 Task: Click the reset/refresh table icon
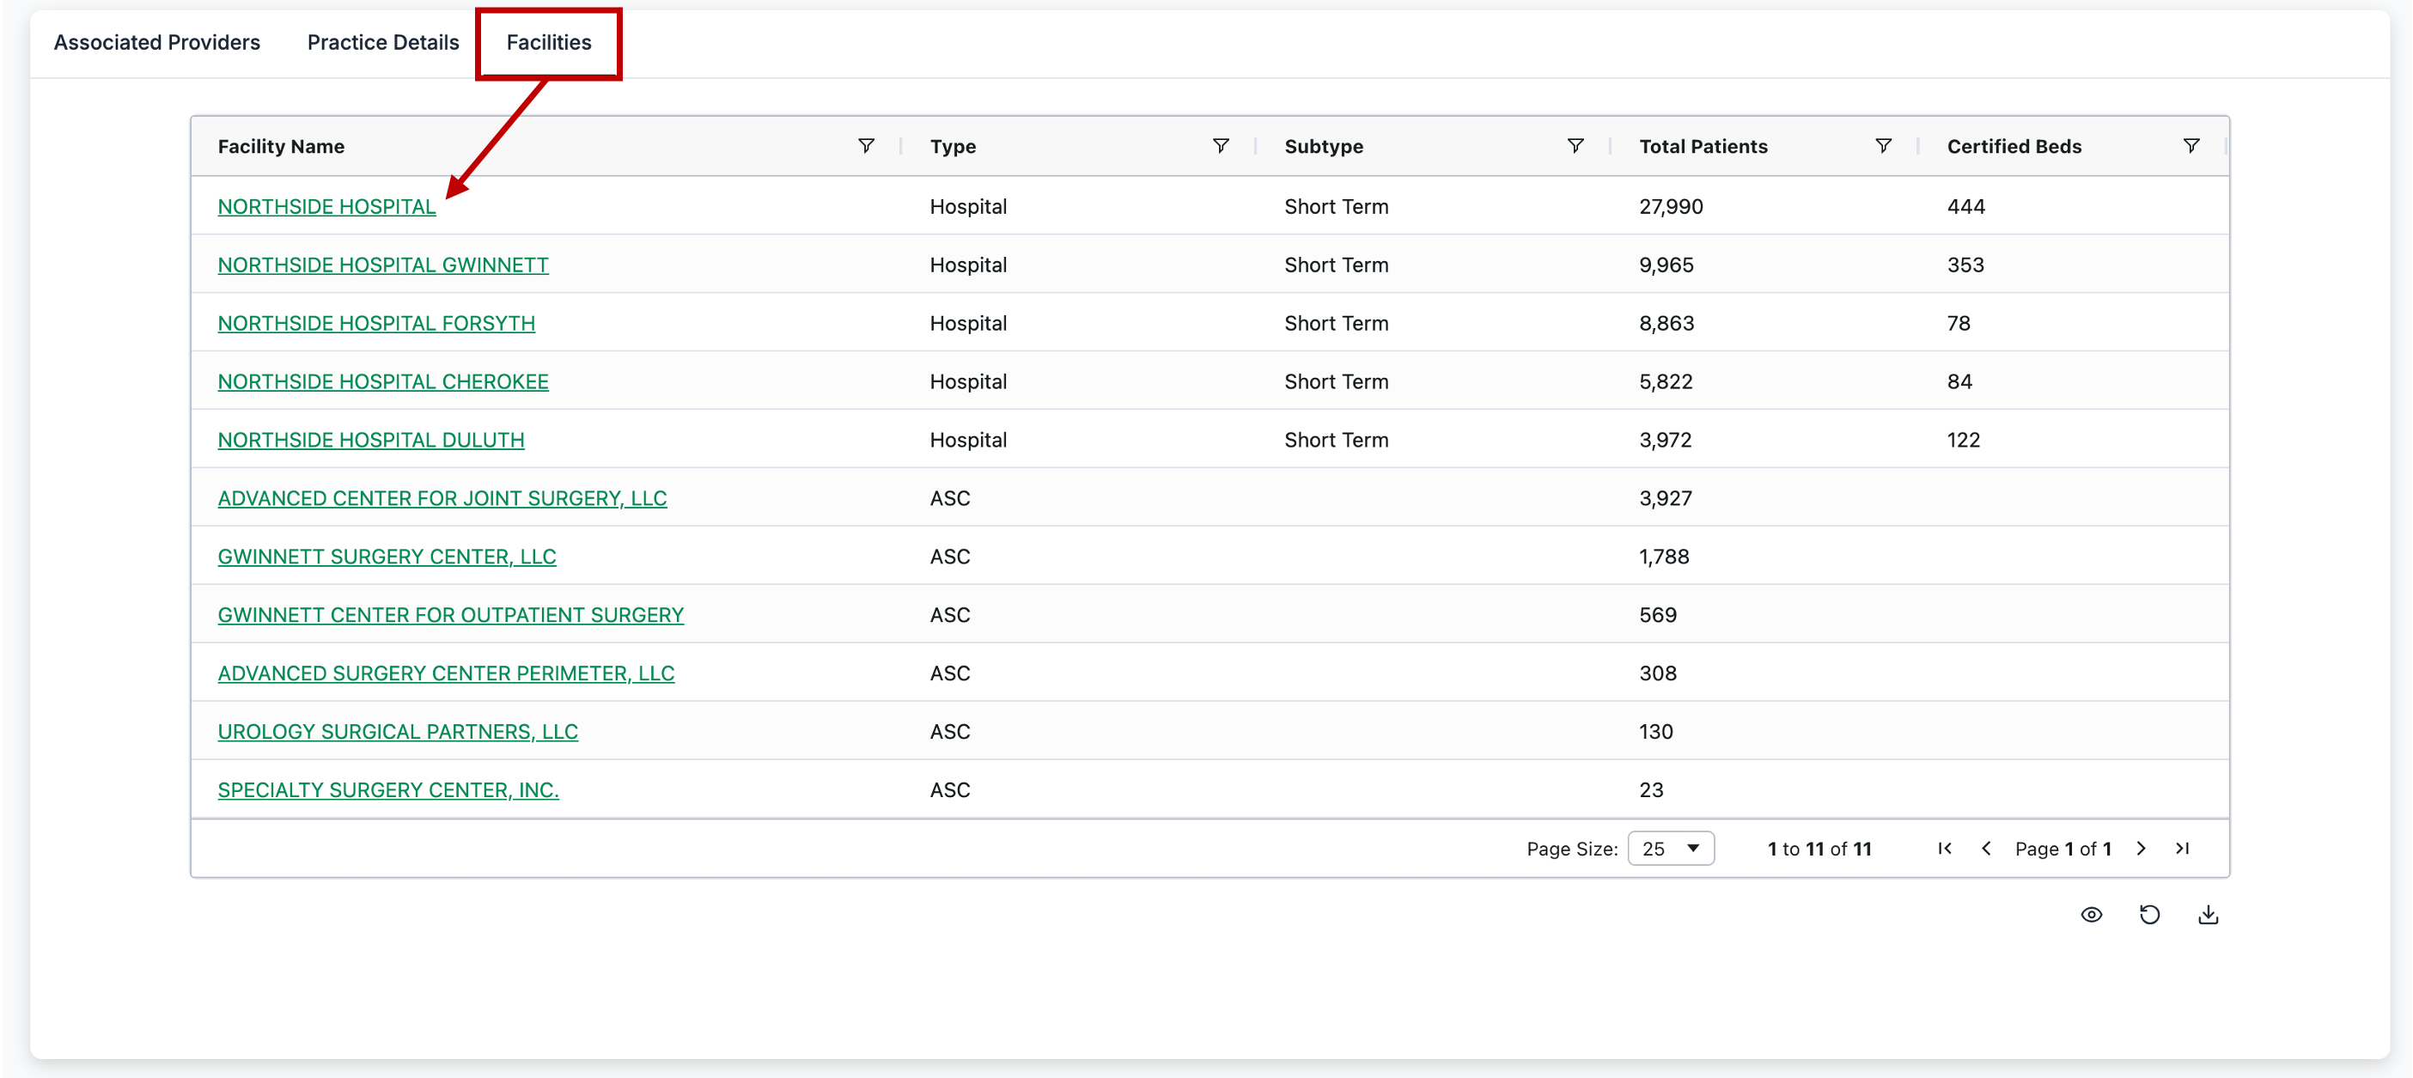pos(2148,914)
